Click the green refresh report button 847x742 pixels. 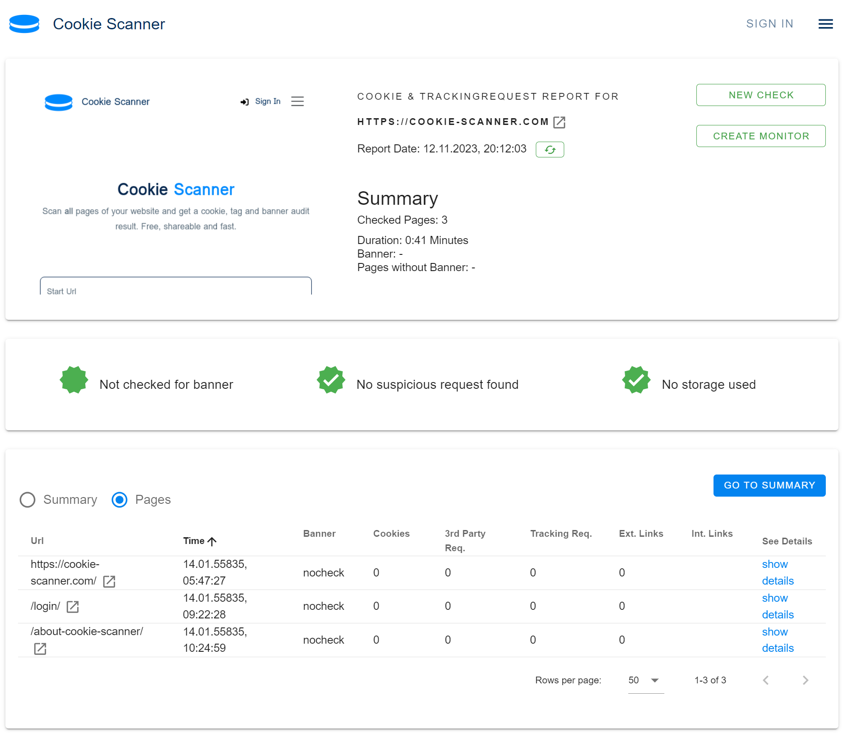[550, 149]
